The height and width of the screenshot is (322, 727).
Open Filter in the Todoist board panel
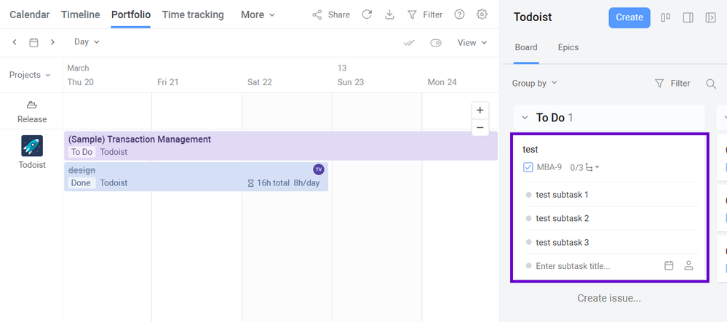pyautogui.click(x=672, y=84)
